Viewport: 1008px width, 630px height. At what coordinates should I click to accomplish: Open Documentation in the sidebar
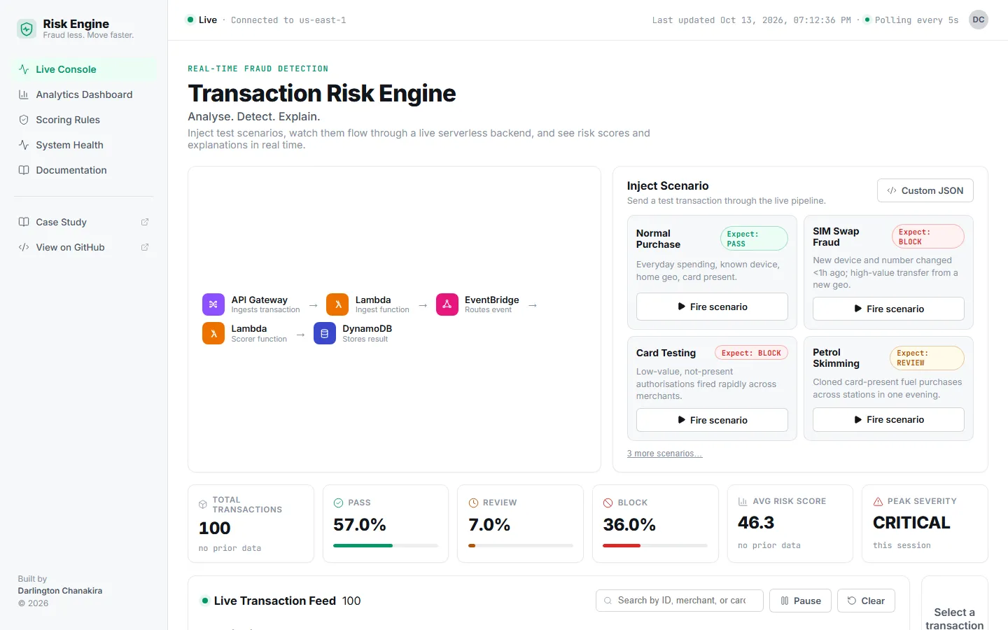pyautogui.click(x=84, y=170)
